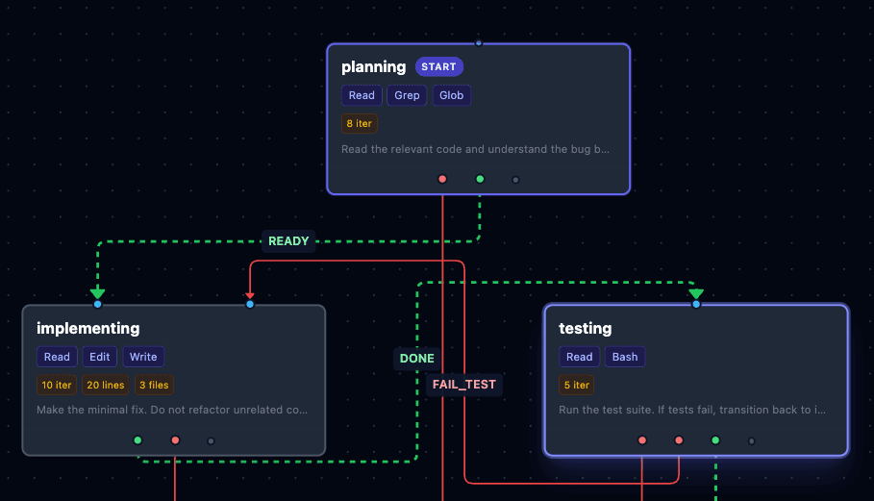Image resolution: width=874 pixels, height=501 pixels.
Task: Click the 10 iter limit badge
Action: pos(57,385)
